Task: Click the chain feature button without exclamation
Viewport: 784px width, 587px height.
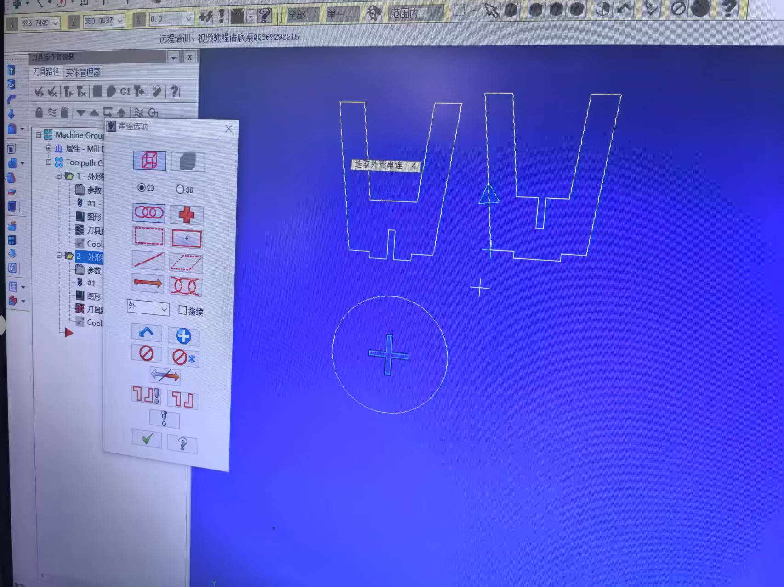Action: pos(182,399)
